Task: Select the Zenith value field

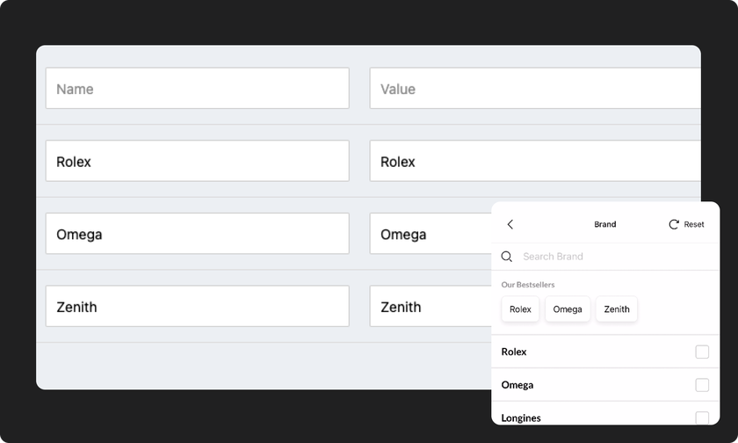Action: point(430,307)
